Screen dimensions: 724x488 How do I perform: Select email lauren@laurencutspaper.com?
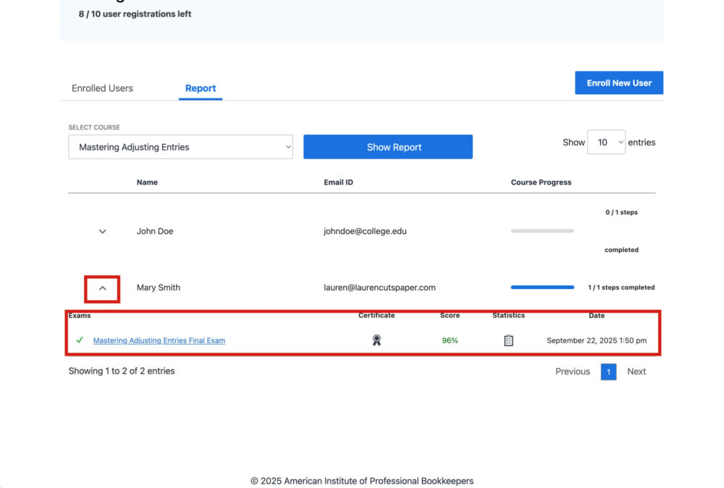click(379, 287)
